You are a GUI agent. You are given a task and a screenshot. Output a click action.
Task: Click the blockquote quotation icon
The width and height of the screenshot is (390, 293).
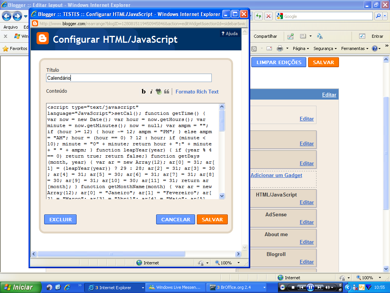[166, 92]
